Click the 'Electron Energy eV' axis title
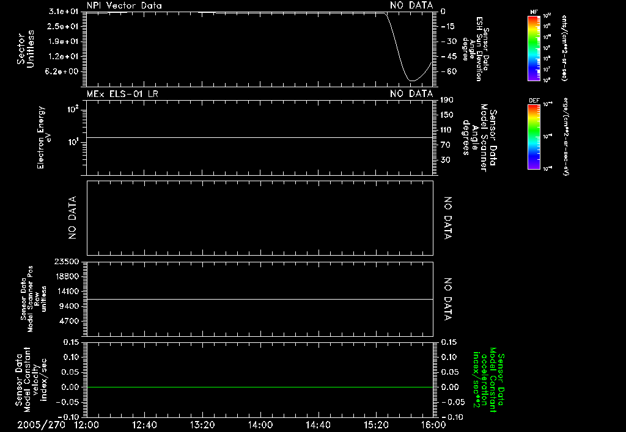 point(44,137)
